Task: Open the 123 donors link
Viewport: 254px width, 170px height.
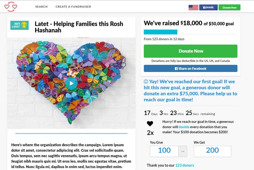Action: (x=184, y=165)
